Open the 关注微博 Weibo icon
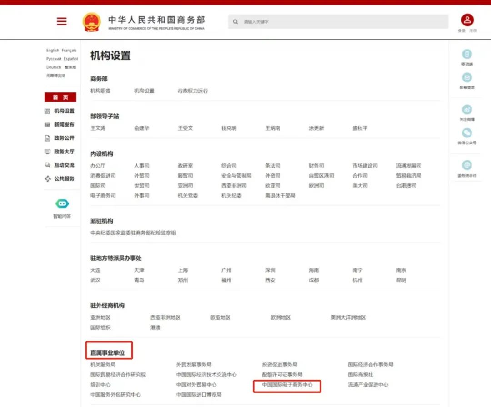Screen dimensions: 491x407 click(466, 110)
